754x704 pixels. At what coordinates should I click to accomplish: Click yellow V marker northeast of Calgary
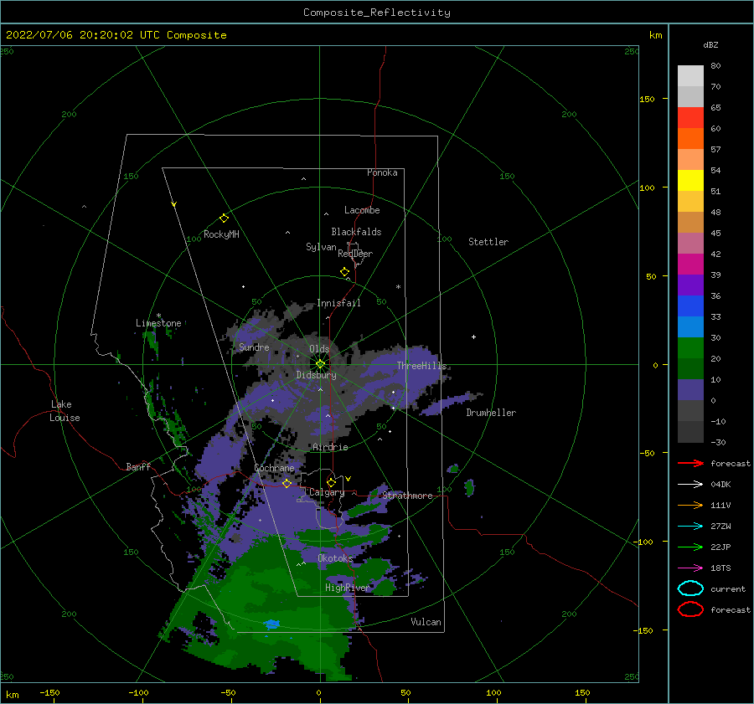pos(348,479)
